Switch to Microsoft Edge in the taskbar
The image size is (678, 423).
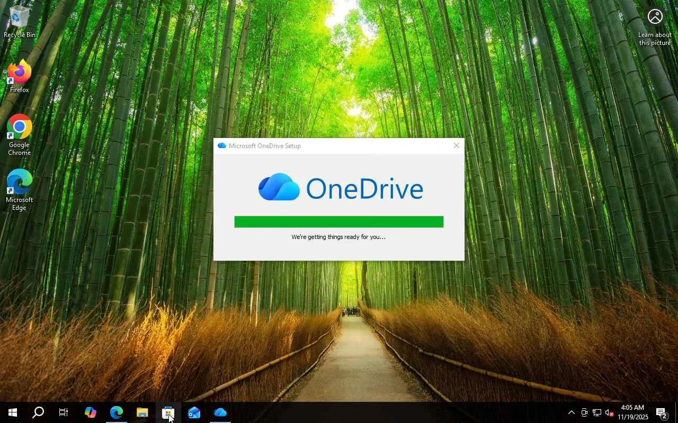[116, 412]
